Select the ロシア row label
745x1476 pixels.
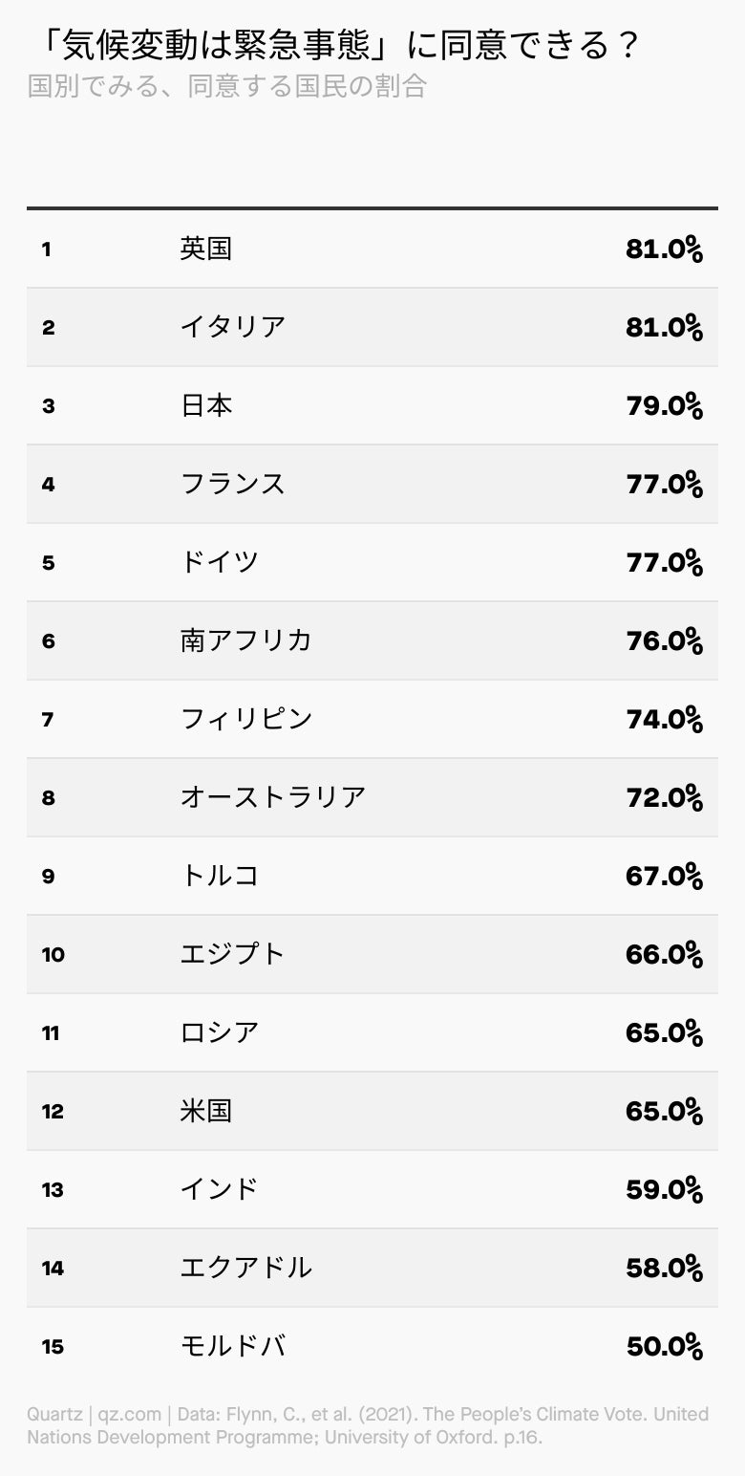click(x=220, y=1032)
